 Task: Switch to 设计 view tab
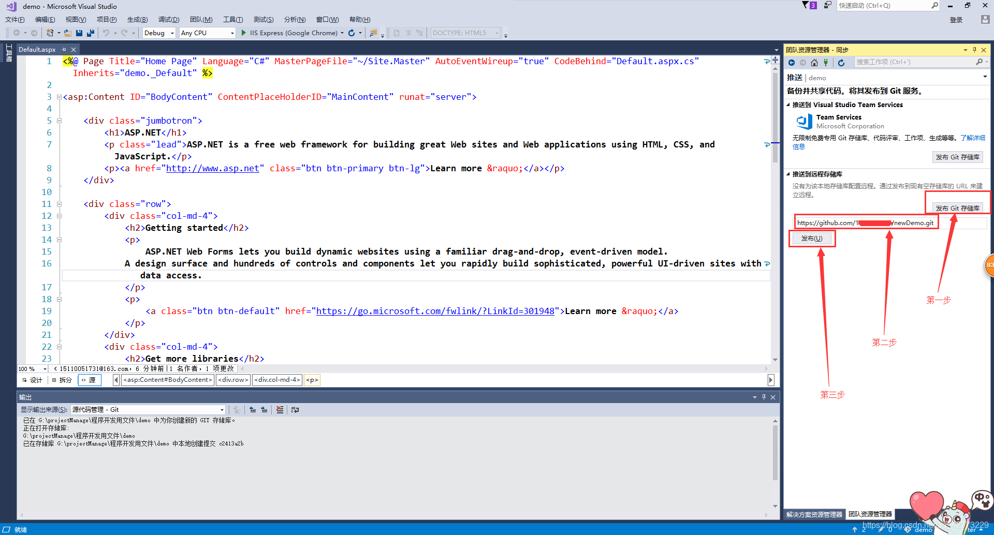[x=33, y=380]
